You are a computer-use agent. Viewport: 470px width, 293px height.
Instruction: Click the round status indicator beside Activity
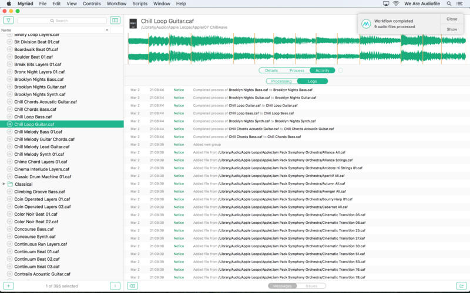pos(341,70)
